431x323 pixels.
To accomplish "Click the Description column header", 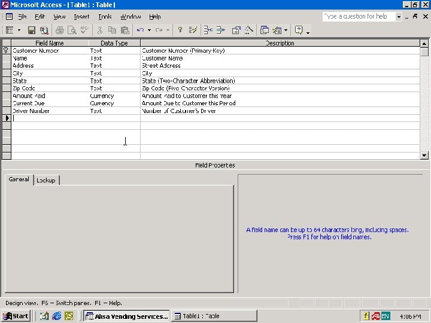I will coord(280,43).
